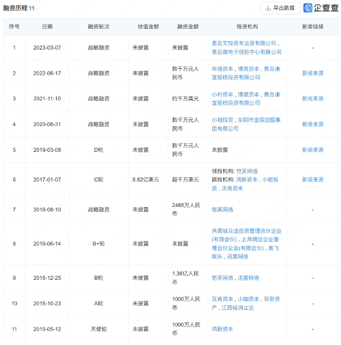
Task: Open lead investor 恺英网络 in C轮 row
Action: [x=247, y=171]
